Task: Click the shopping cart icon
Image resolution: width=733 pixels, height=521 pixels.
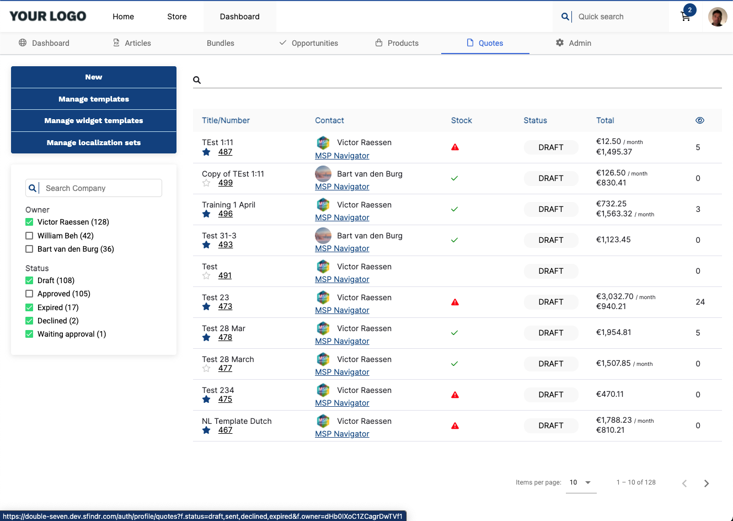Action: click(x=685, y=17)
